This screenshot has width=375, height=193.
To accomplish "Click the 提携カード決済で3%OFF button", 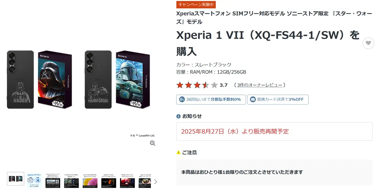I will 278,99.
